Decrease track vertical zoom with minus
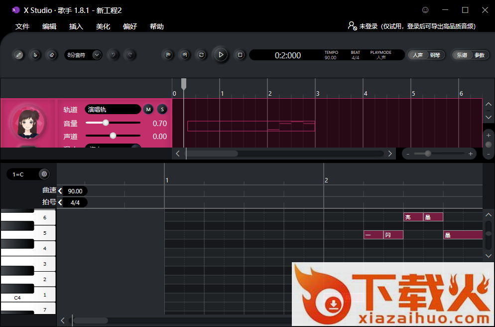Image resolution: width=495 pixels, height=327 pixels. 489,154
